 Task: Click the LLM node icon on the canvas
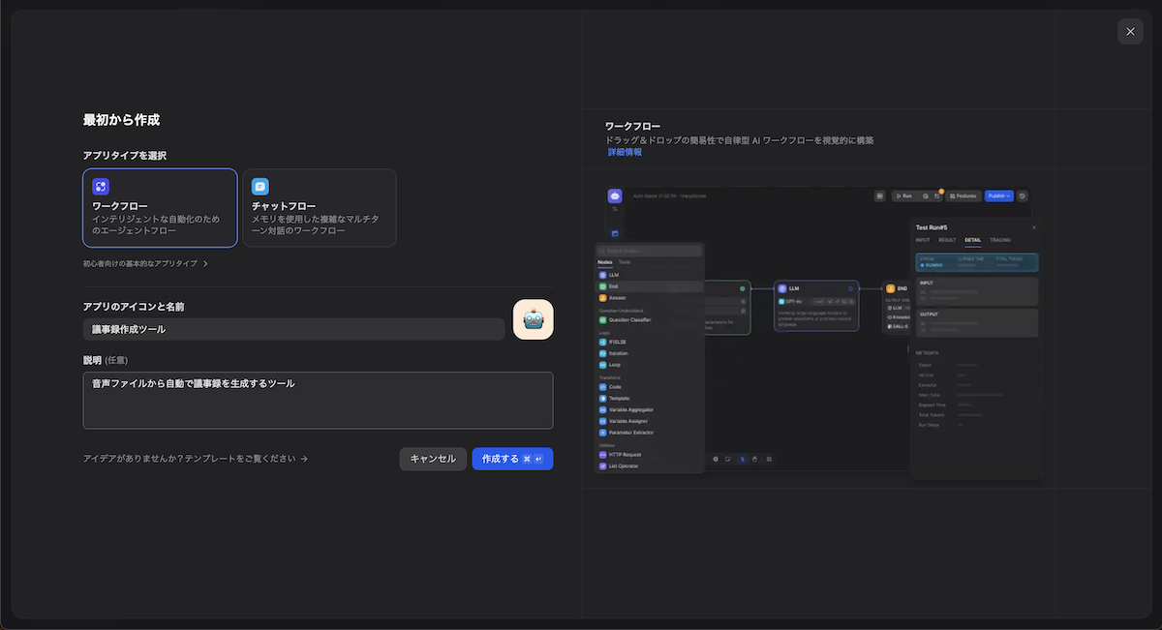coord(780,287)
